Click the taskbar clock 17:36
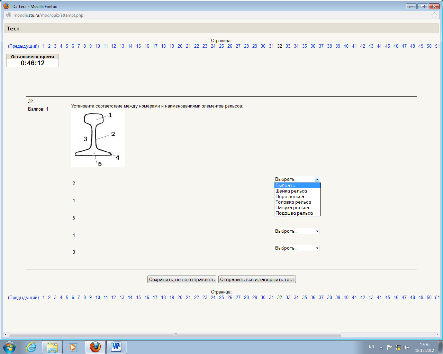 pos(424,345)
